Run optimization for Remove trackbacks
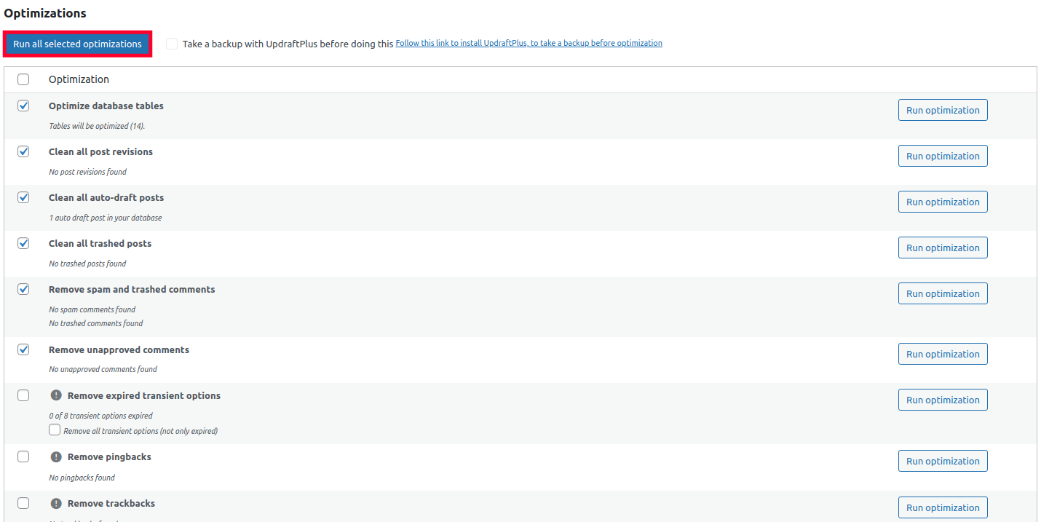The width and height of the screenshot is (1041, 522). (943, 507)
